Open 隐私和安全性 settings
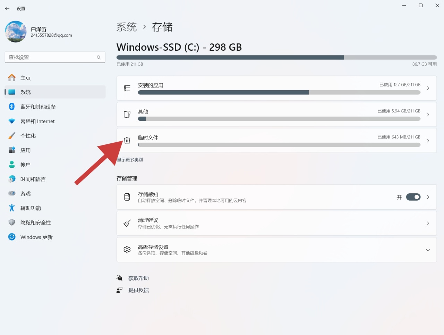Screen dimensions: 444x335 (55, 223)
